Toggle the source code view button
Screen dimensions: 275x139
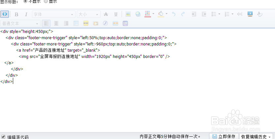[x=5, y=14]
